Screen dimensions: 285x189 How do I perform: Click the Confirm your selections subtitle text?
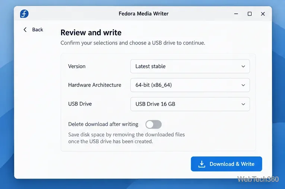[133, 43]
